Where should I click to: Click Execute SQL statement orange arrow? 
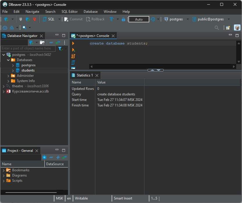73,43
